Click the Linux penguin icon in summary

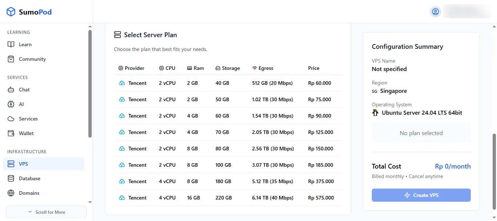point(375,113)
